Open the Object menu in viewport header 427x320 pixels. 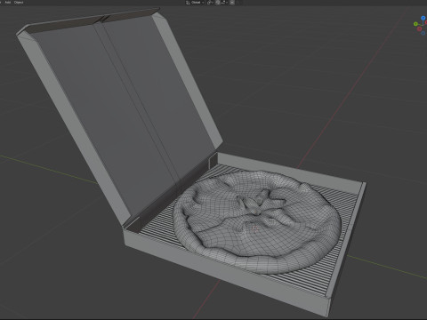(x=19, y=3)
